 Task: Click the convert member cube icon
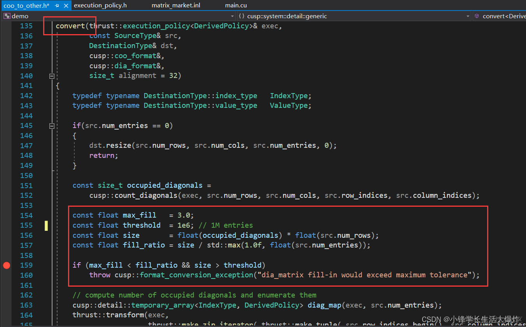pos(477,16)
